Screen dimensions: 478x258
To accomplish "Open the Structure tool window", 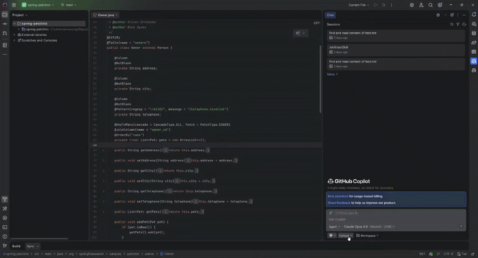I will pos(5,45).
